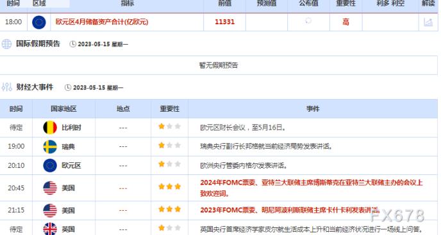Screen dimensions: 441x235
Task: Click the 解读 column header
Action: [x=428, y=3]
